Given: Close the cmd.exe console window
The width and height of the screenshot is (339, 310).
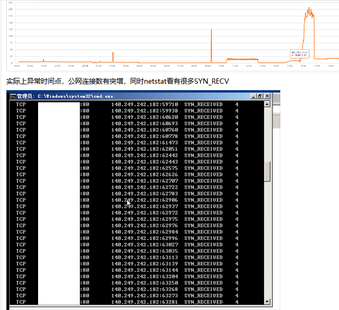Looking at the screenshot, I should point(268,96).
